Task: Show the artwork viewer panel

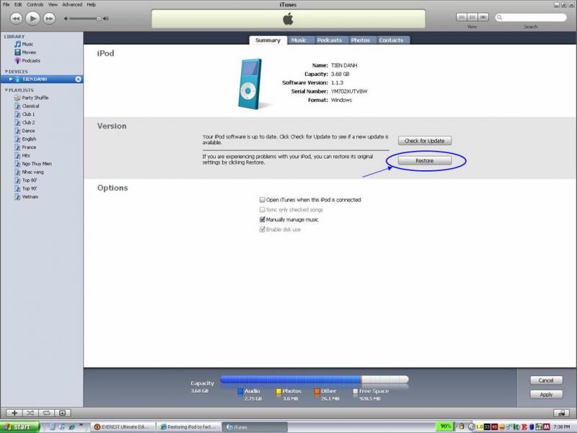Action: coord(62,413)
